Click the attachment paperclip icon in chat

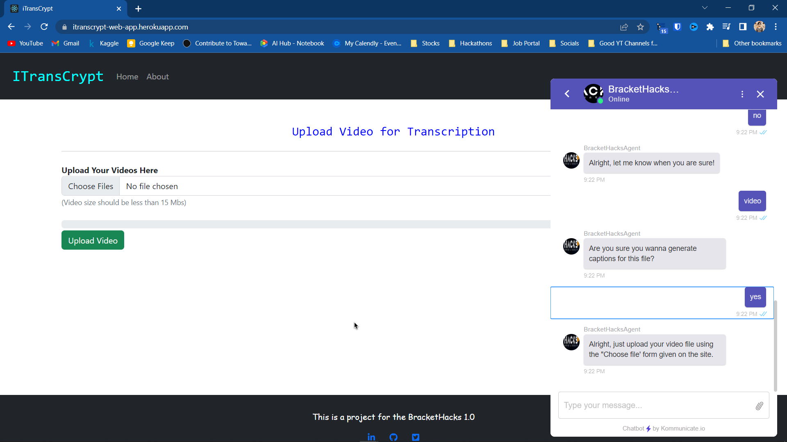click(759, 406)
